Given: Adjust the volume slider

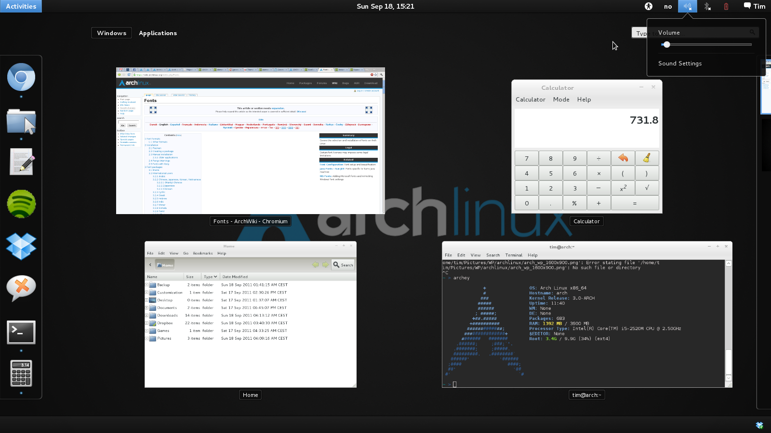Looking at the screenshot, I should click(667, 44).
